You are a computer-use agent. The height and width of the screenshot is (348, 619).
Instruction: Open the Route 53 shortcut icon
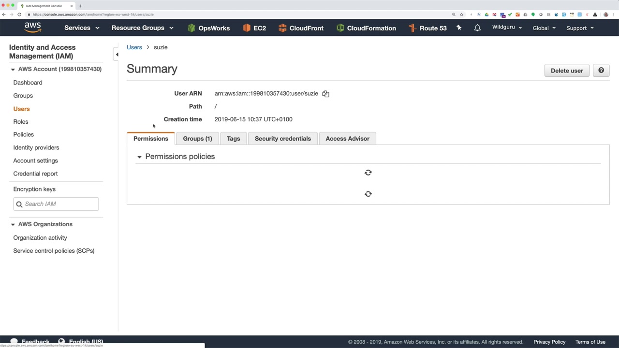pos(412,28)
